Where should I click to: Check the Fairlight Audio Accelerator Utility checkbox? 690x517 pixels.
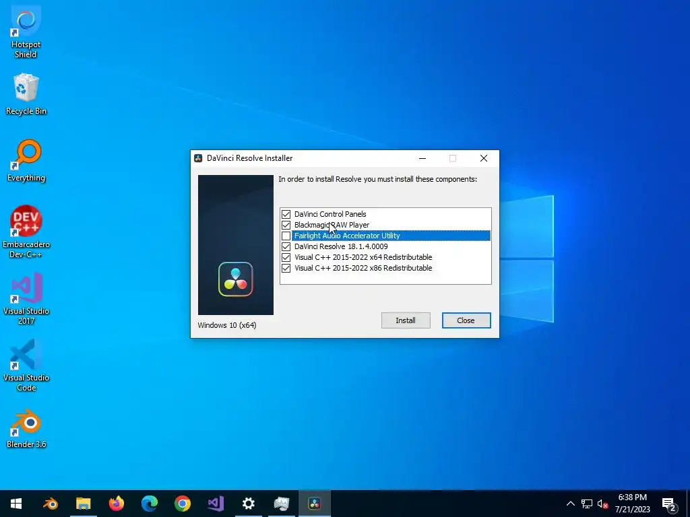tap(286, 236)
